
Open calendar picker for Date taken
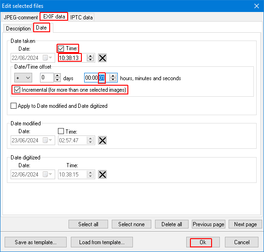[x=47, y=58]
